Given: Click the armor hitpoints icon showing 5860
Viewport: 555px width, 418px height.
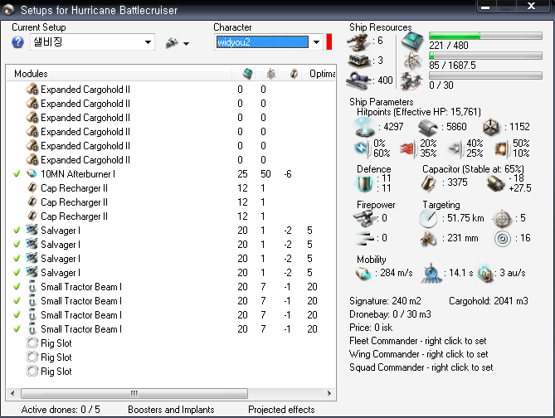Looking at the screenshot, I should [427, 127].
